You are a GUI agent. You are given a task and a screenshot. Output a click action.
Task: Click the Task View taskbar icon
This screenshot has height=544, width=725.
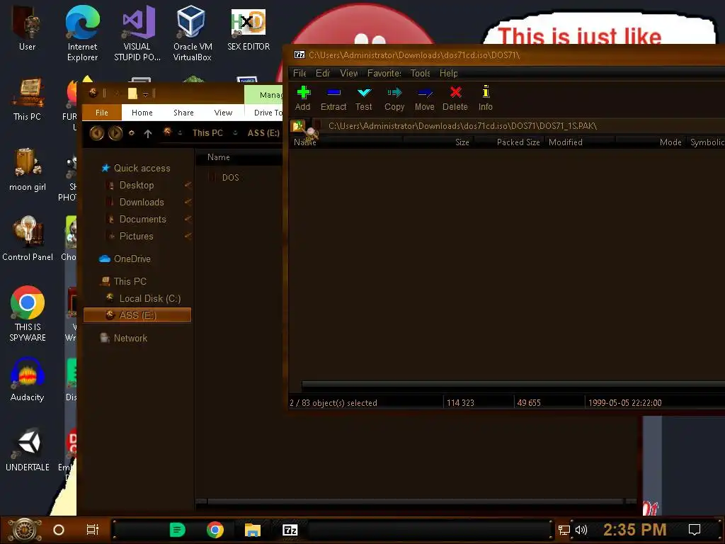click(93, 530)
